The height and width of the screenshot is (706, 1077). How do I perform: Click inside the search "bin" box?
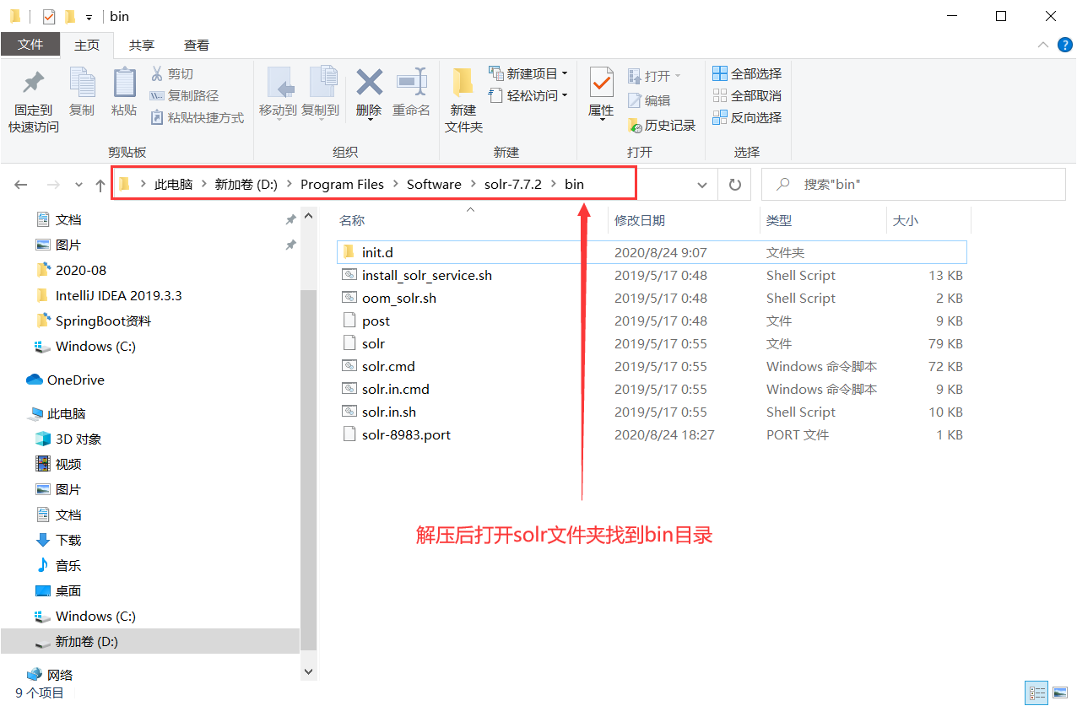pos(913,184)
